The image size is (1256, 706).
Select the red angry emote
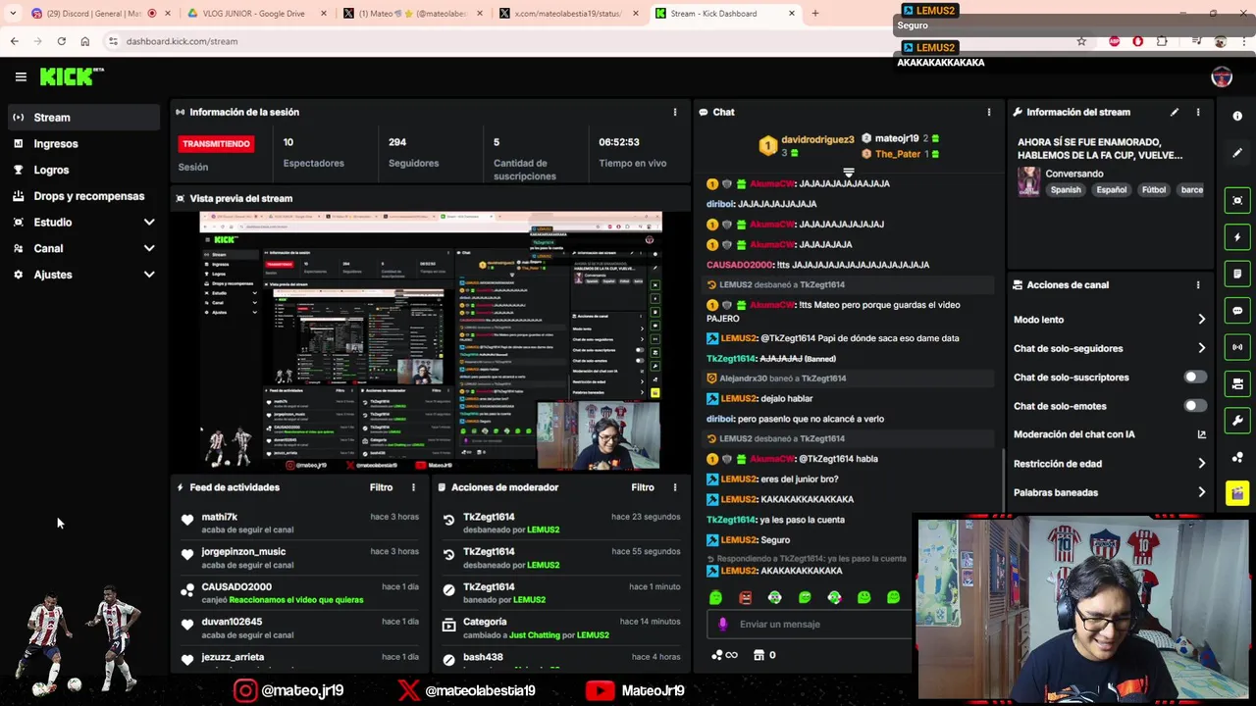click(x=745, y=597)
